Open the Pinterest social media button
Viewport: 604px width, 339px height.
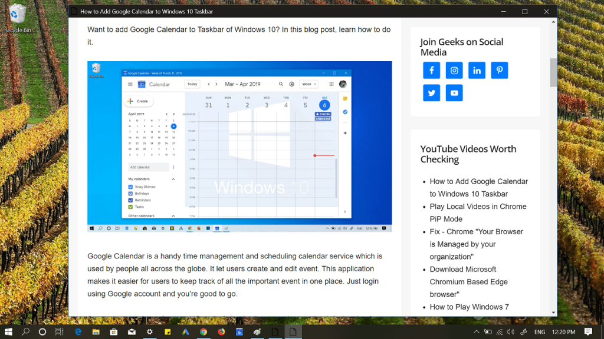(500, 71)
